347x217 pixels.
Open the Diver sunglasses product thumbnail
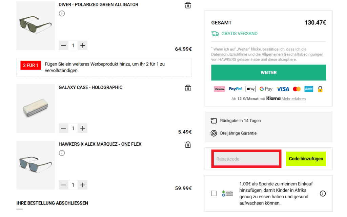[36, 26]
